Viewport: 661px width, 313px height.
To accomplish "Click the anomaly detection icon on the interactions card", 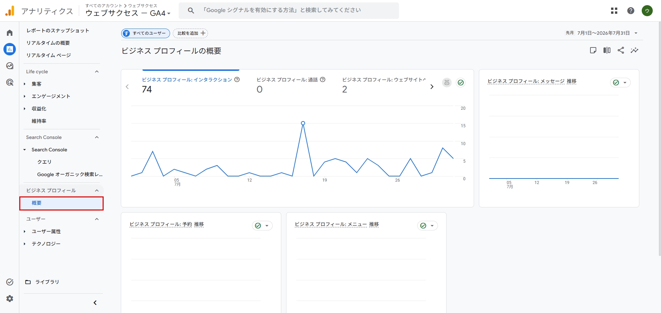I will (x=447, y=83).
